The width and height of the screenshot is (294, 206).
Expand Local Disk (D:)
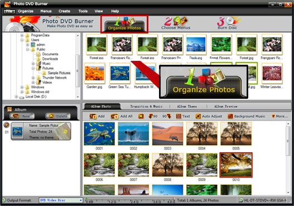tap(16, 97)
